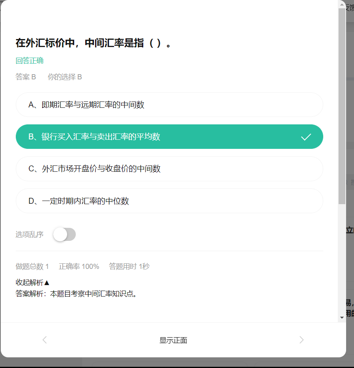Go to the previous question arrow

(45, 340)
